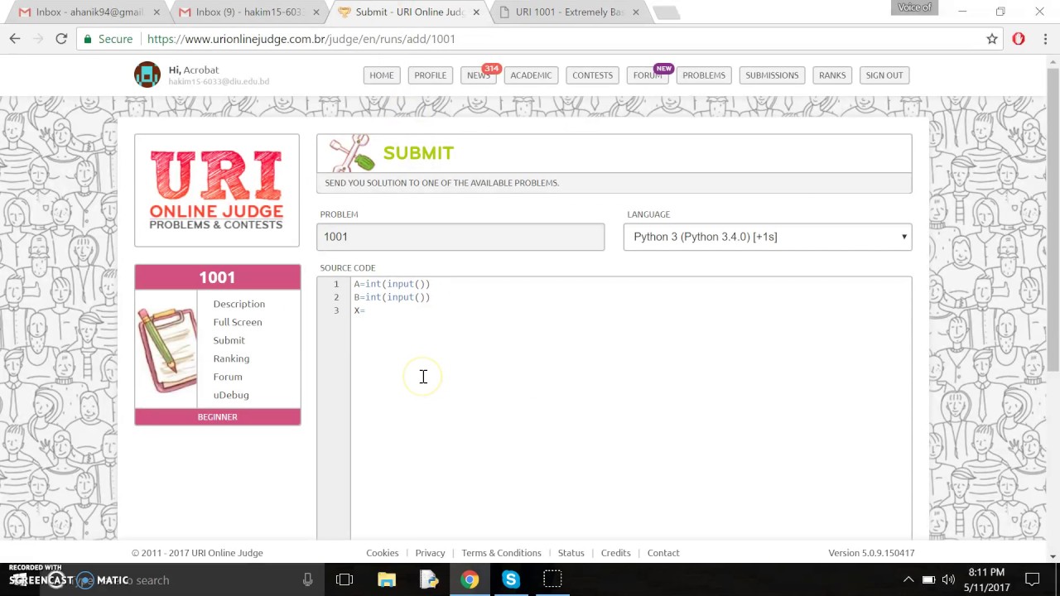Viewport: 1060px width, 596px height.
Task: Click the Contact footer link
Action: [x=663, y=553]
